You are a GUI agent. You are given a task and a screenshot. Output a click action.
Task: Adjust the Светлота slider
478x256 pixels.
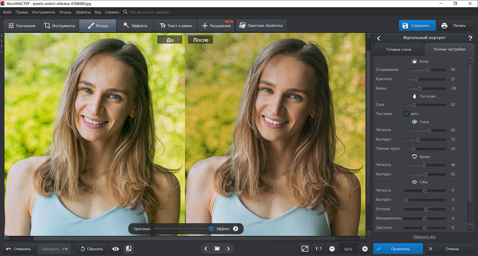tap(424, 228)
